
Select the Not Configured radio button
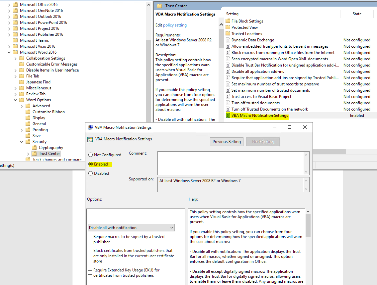tap(90, 155)
